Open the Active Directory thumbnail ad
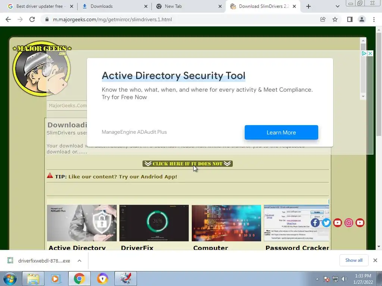This screenshot has height=286, width=382. 82,223
